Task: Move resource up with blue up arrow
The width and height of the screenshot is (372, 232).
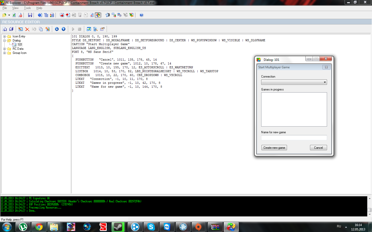Action: pos(64,29)
